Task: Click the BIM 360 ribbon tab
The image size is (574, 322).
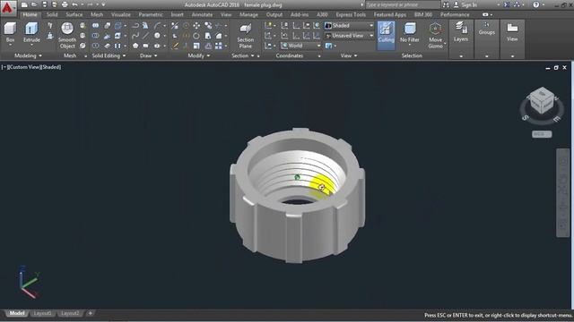Action: point(423,14)
